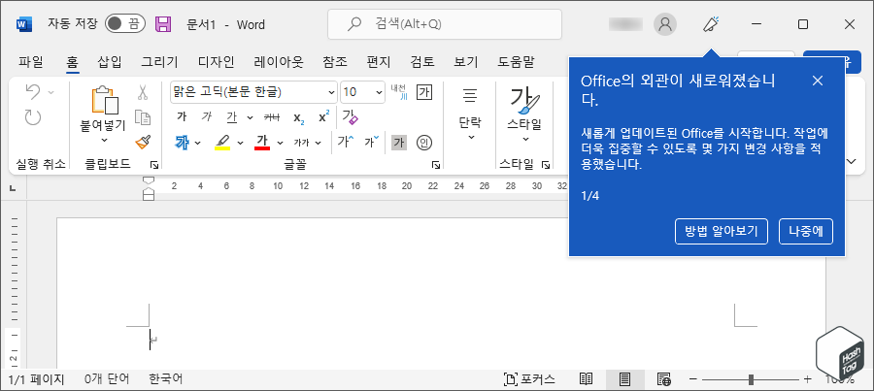This screenshot has width=874, height=391.
Task: Click the 나중에 button
Action: click(806, 232)
